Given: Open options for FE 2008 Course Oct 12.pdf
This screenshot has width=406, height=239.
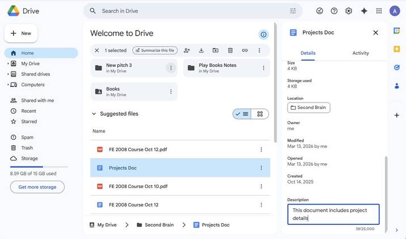Looking at the screenshot, I should point(261,150).
